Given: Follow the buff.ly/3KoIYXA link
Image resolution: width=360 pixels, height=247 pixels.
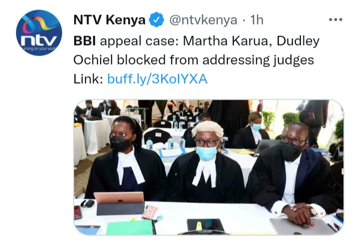Looking at the screenshot, I should (x=157, y=79).
